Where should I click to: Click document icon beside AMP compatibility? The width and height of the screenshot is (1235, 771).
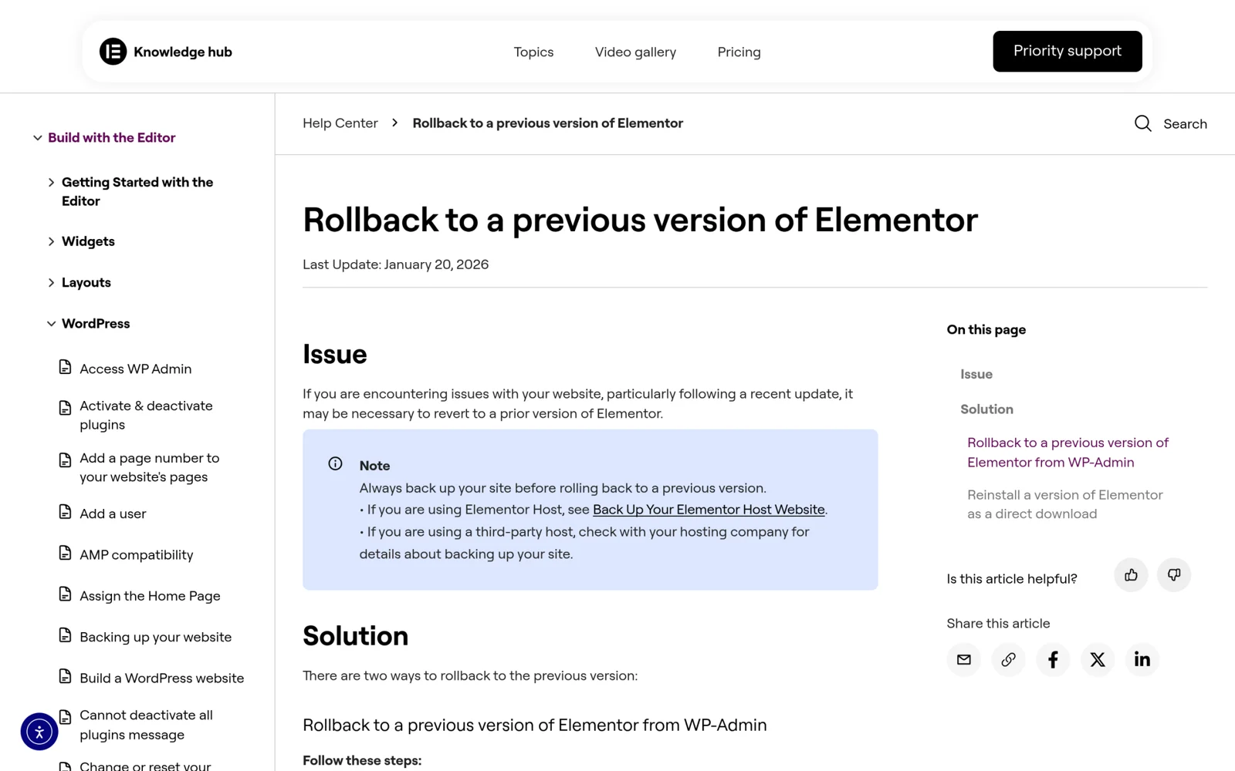[x=66, y=553]
